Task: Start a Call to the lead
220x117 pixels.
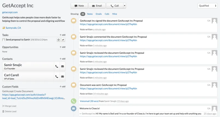Action: pos(115,6)
